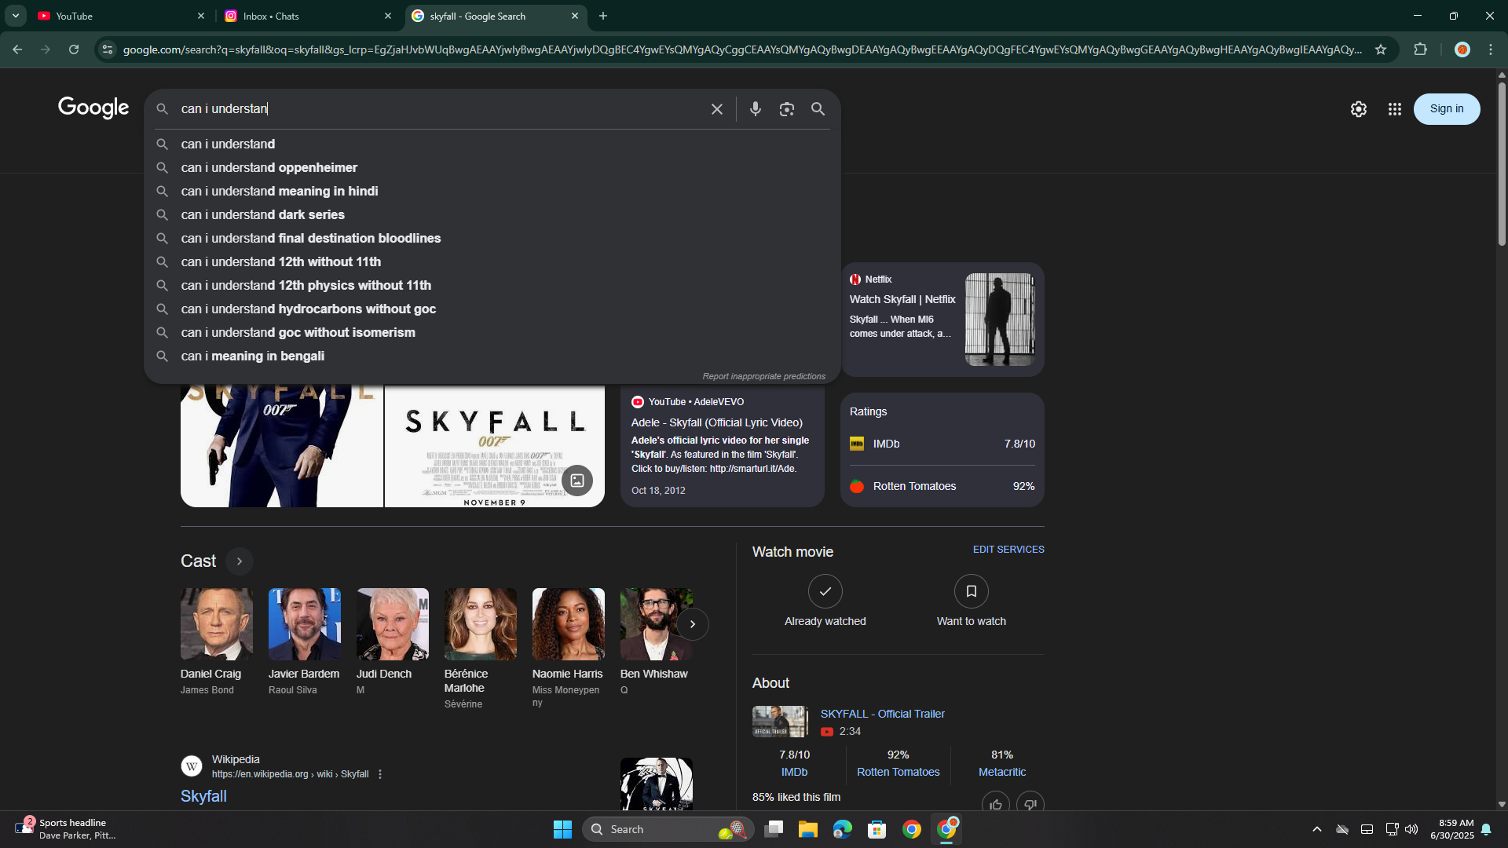Open Microsoft Store from the taskbar
Screen dimensions: 1508x848
[877, 829]
